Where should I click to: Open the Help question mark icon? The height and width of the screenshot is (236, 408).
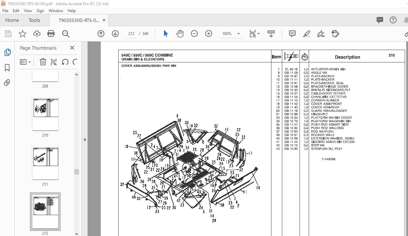[x=393, y=20]
